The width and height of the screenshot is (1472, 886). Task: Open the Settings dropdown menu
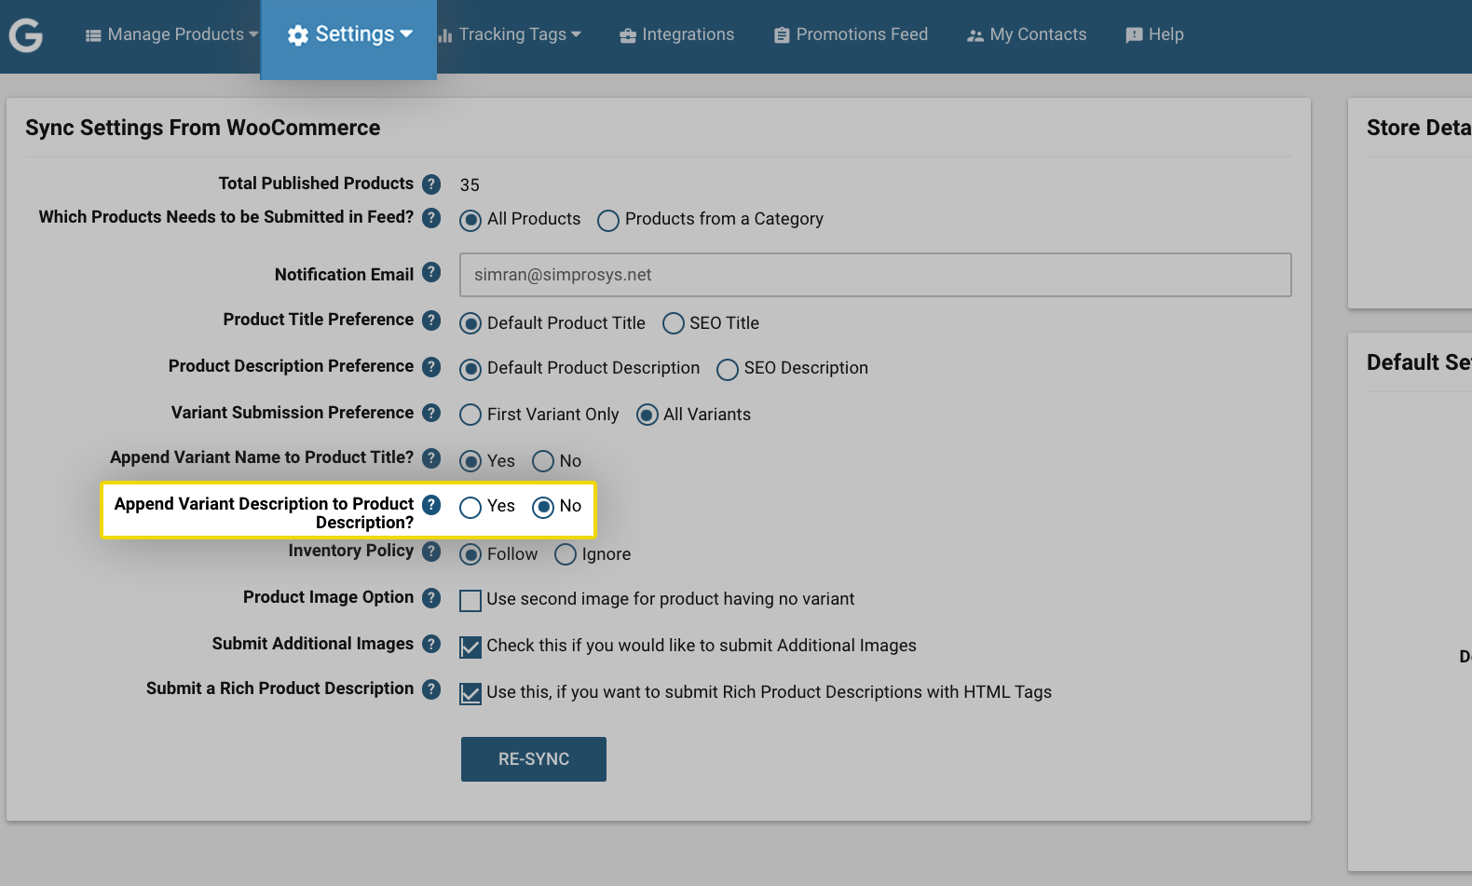click(348, 37)
